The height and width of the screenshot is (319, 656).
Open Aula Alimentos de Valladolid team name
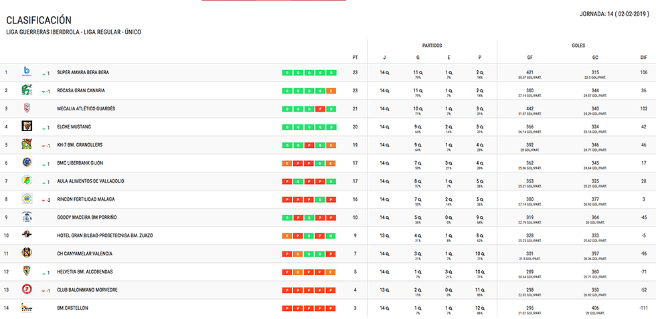[x=90, y=181]
